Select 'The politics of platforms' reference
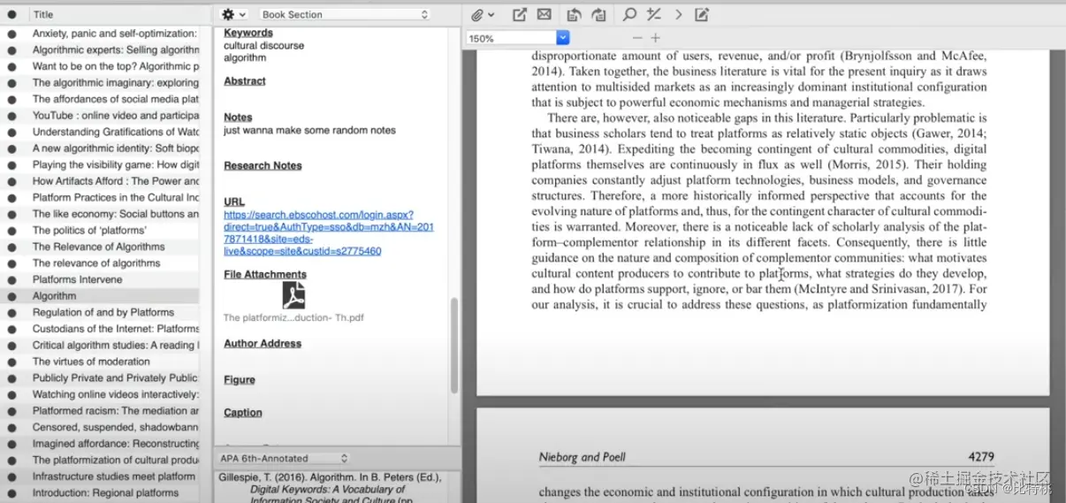Screen dimensions: 1066x503 tap(89, 231)
